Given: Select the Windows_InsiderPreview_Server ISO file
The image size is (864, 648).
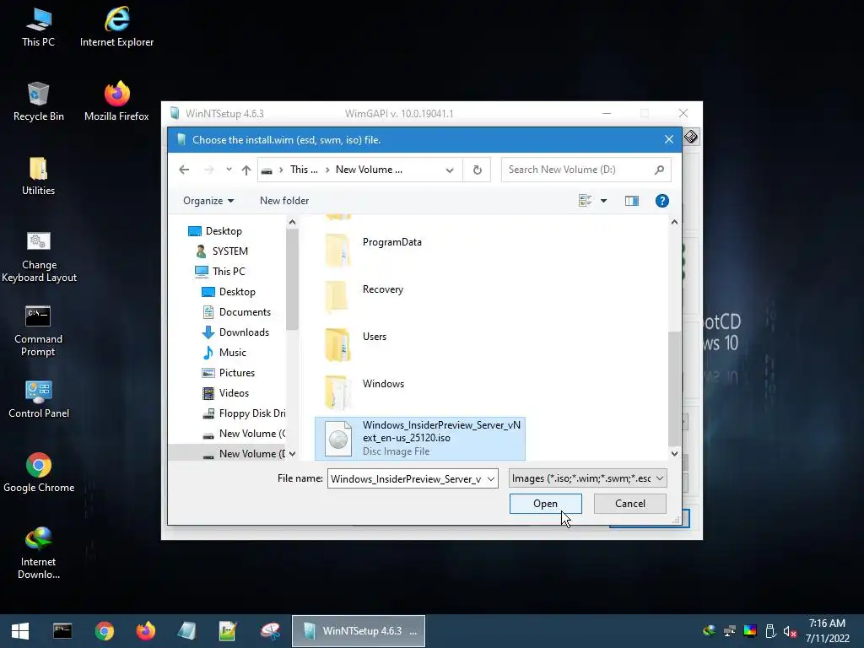Looking at the screenshot, I should tap(420, 439).
